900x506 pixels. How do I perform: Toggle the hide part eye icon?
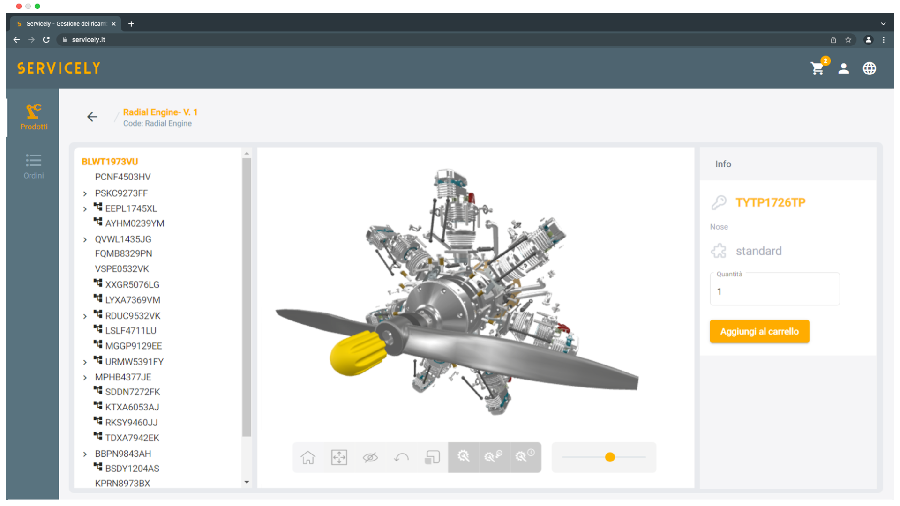[370, 457]
